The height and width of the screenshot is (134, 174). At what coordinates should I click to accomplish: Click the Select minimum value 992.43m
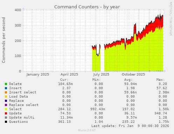pyautogui.click(x=98, y=109)
